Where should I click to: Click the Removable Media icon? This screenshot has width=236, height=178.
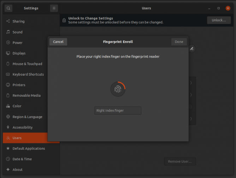pyautogui.click(x=8, y=95)
